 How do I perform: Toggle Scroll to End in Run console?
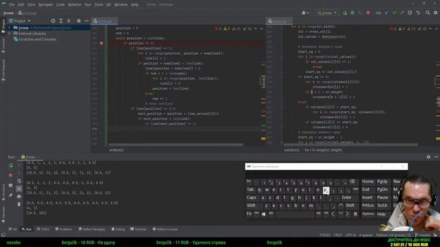(19, 189)
